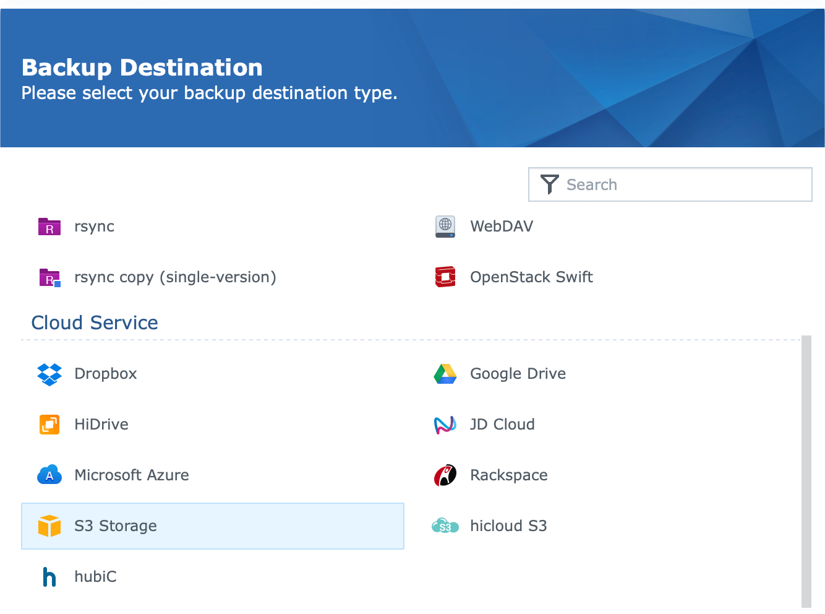Click the JD Cloud logo icon

coord(445,425)
